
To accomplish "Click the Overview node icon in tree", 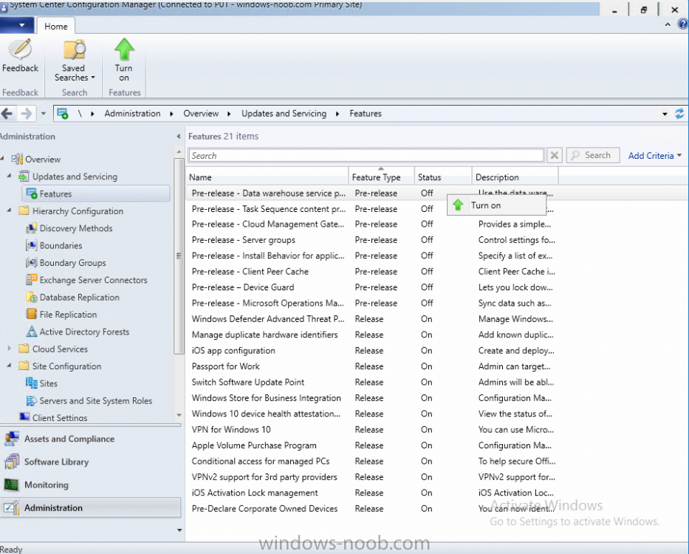I will (17, 159).
